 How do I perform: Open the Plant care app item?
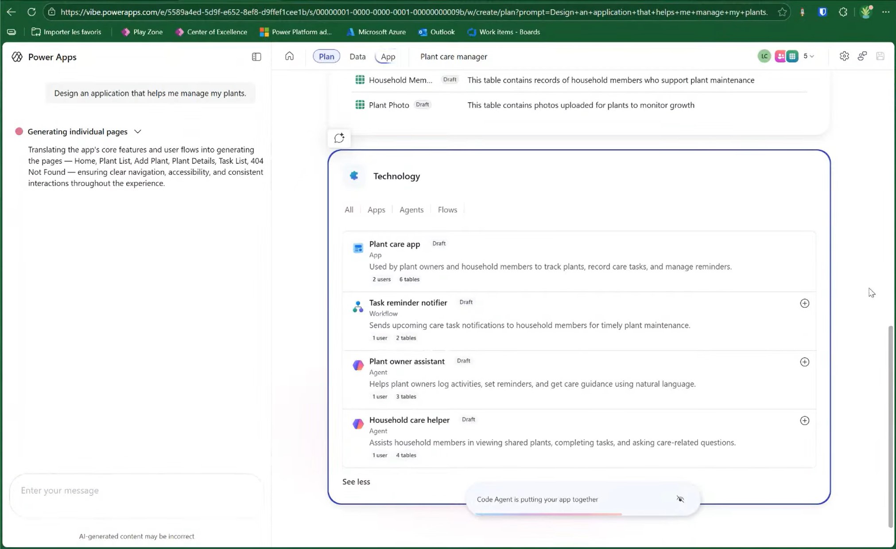394,244
